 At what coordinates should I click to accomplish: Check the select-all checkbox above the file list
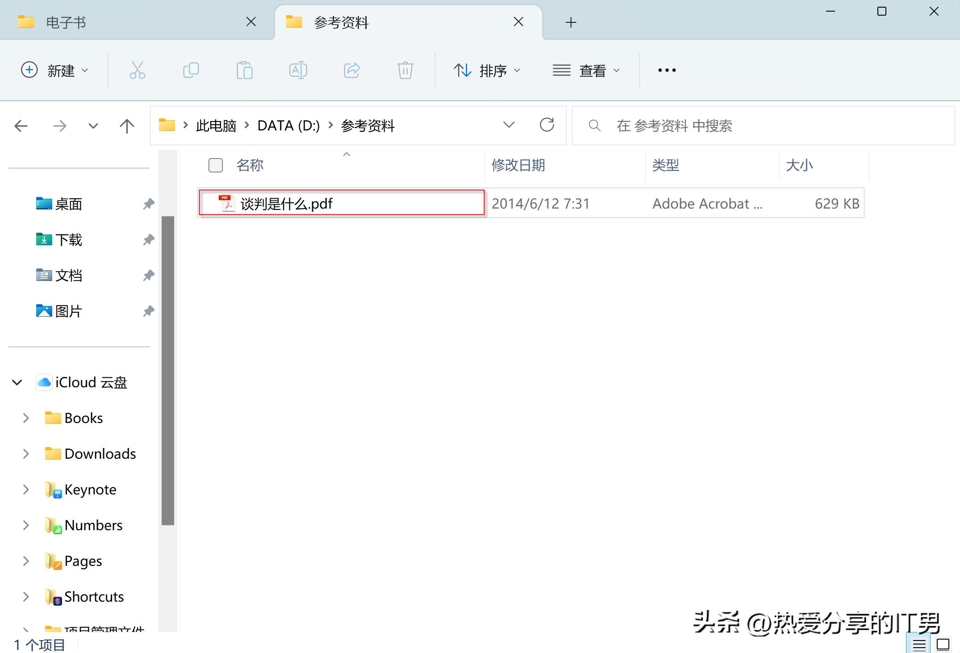point(215,165)
